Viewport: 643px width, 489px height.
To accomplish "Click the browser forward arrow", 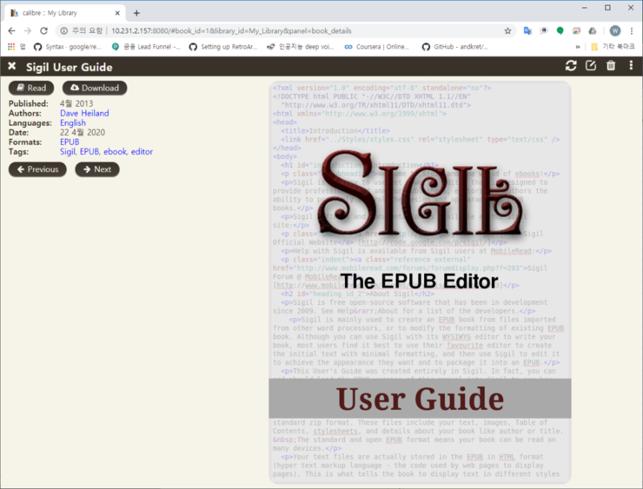I will pyautogui.click(x=28, y=30).
